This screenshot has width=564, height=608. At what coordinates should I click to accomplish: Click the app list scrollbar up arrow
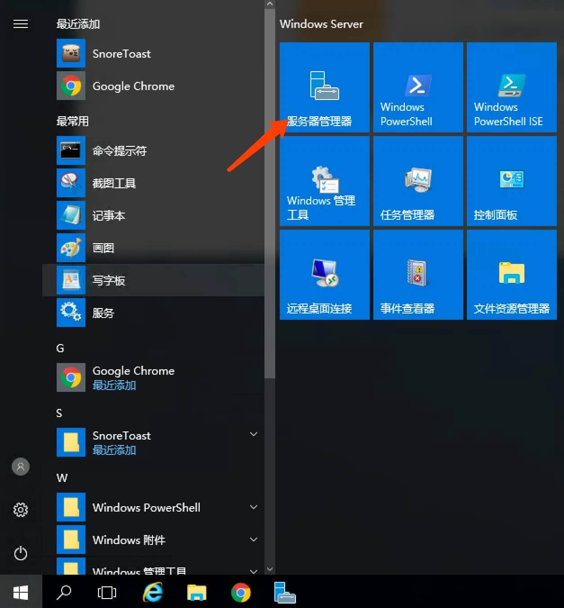point(270,4)
